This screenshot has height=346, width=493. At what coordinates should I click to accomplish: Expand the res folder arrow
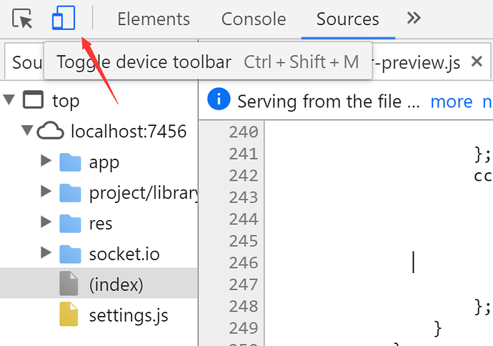(x=46, y=222)
